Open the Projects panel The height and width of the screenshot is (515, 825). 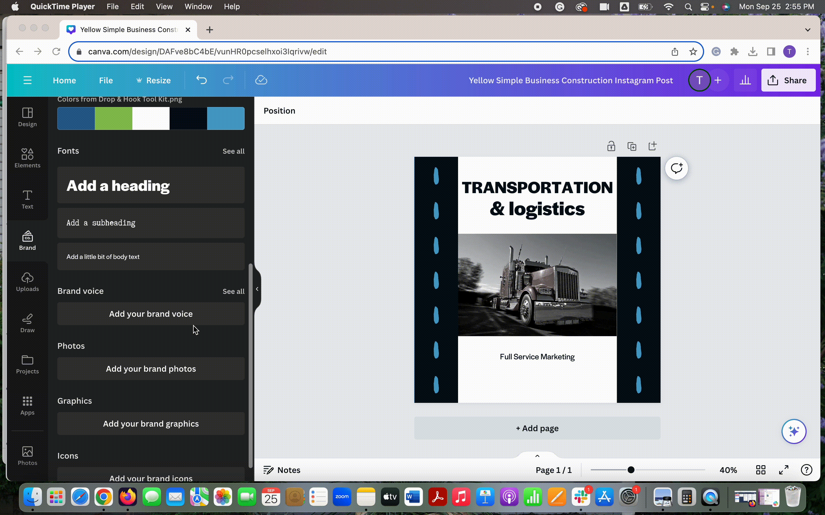[27, 364]
